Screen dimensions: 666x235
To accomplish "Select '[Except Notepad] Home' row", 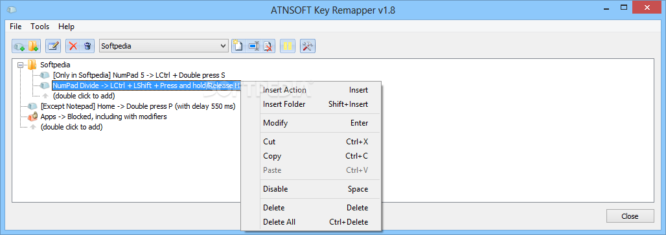I will (138, 106).
